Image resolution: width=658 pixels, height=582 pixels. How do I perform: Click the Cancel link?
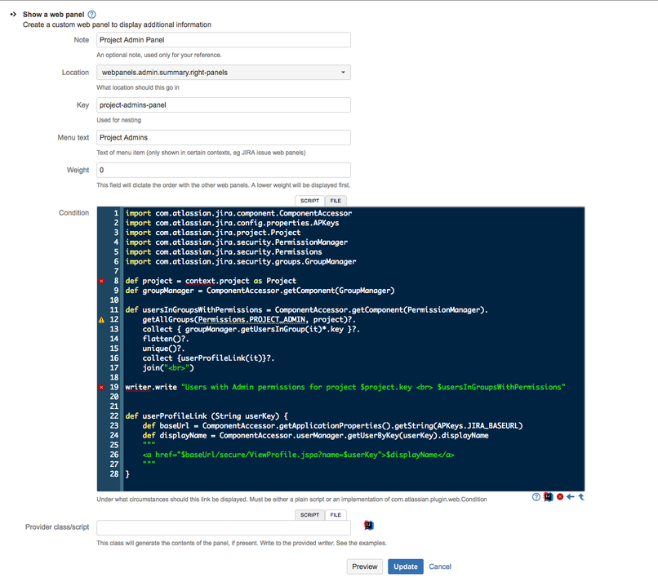[440, 566]
